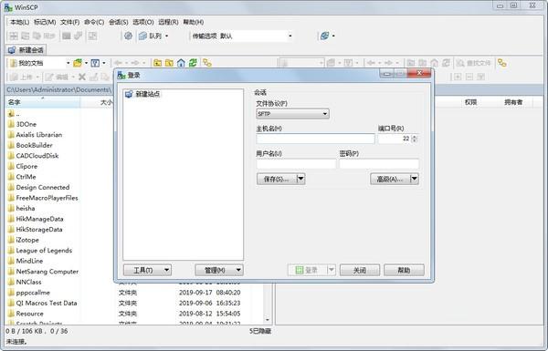Open the 管理(M) dropdown button

point(219,270)
